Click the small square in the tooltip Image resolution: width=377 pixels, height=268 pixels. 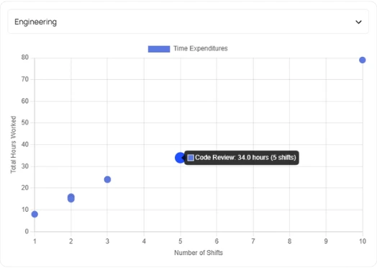pyautogui.click(x=191, y=158)
